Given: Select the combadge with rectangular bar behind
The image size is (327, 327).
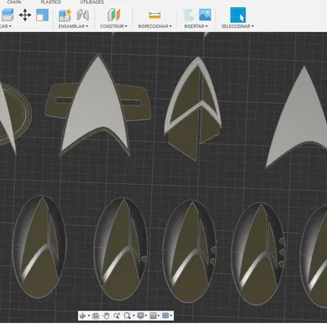Looking at the screenshot, I should [97, 105].
